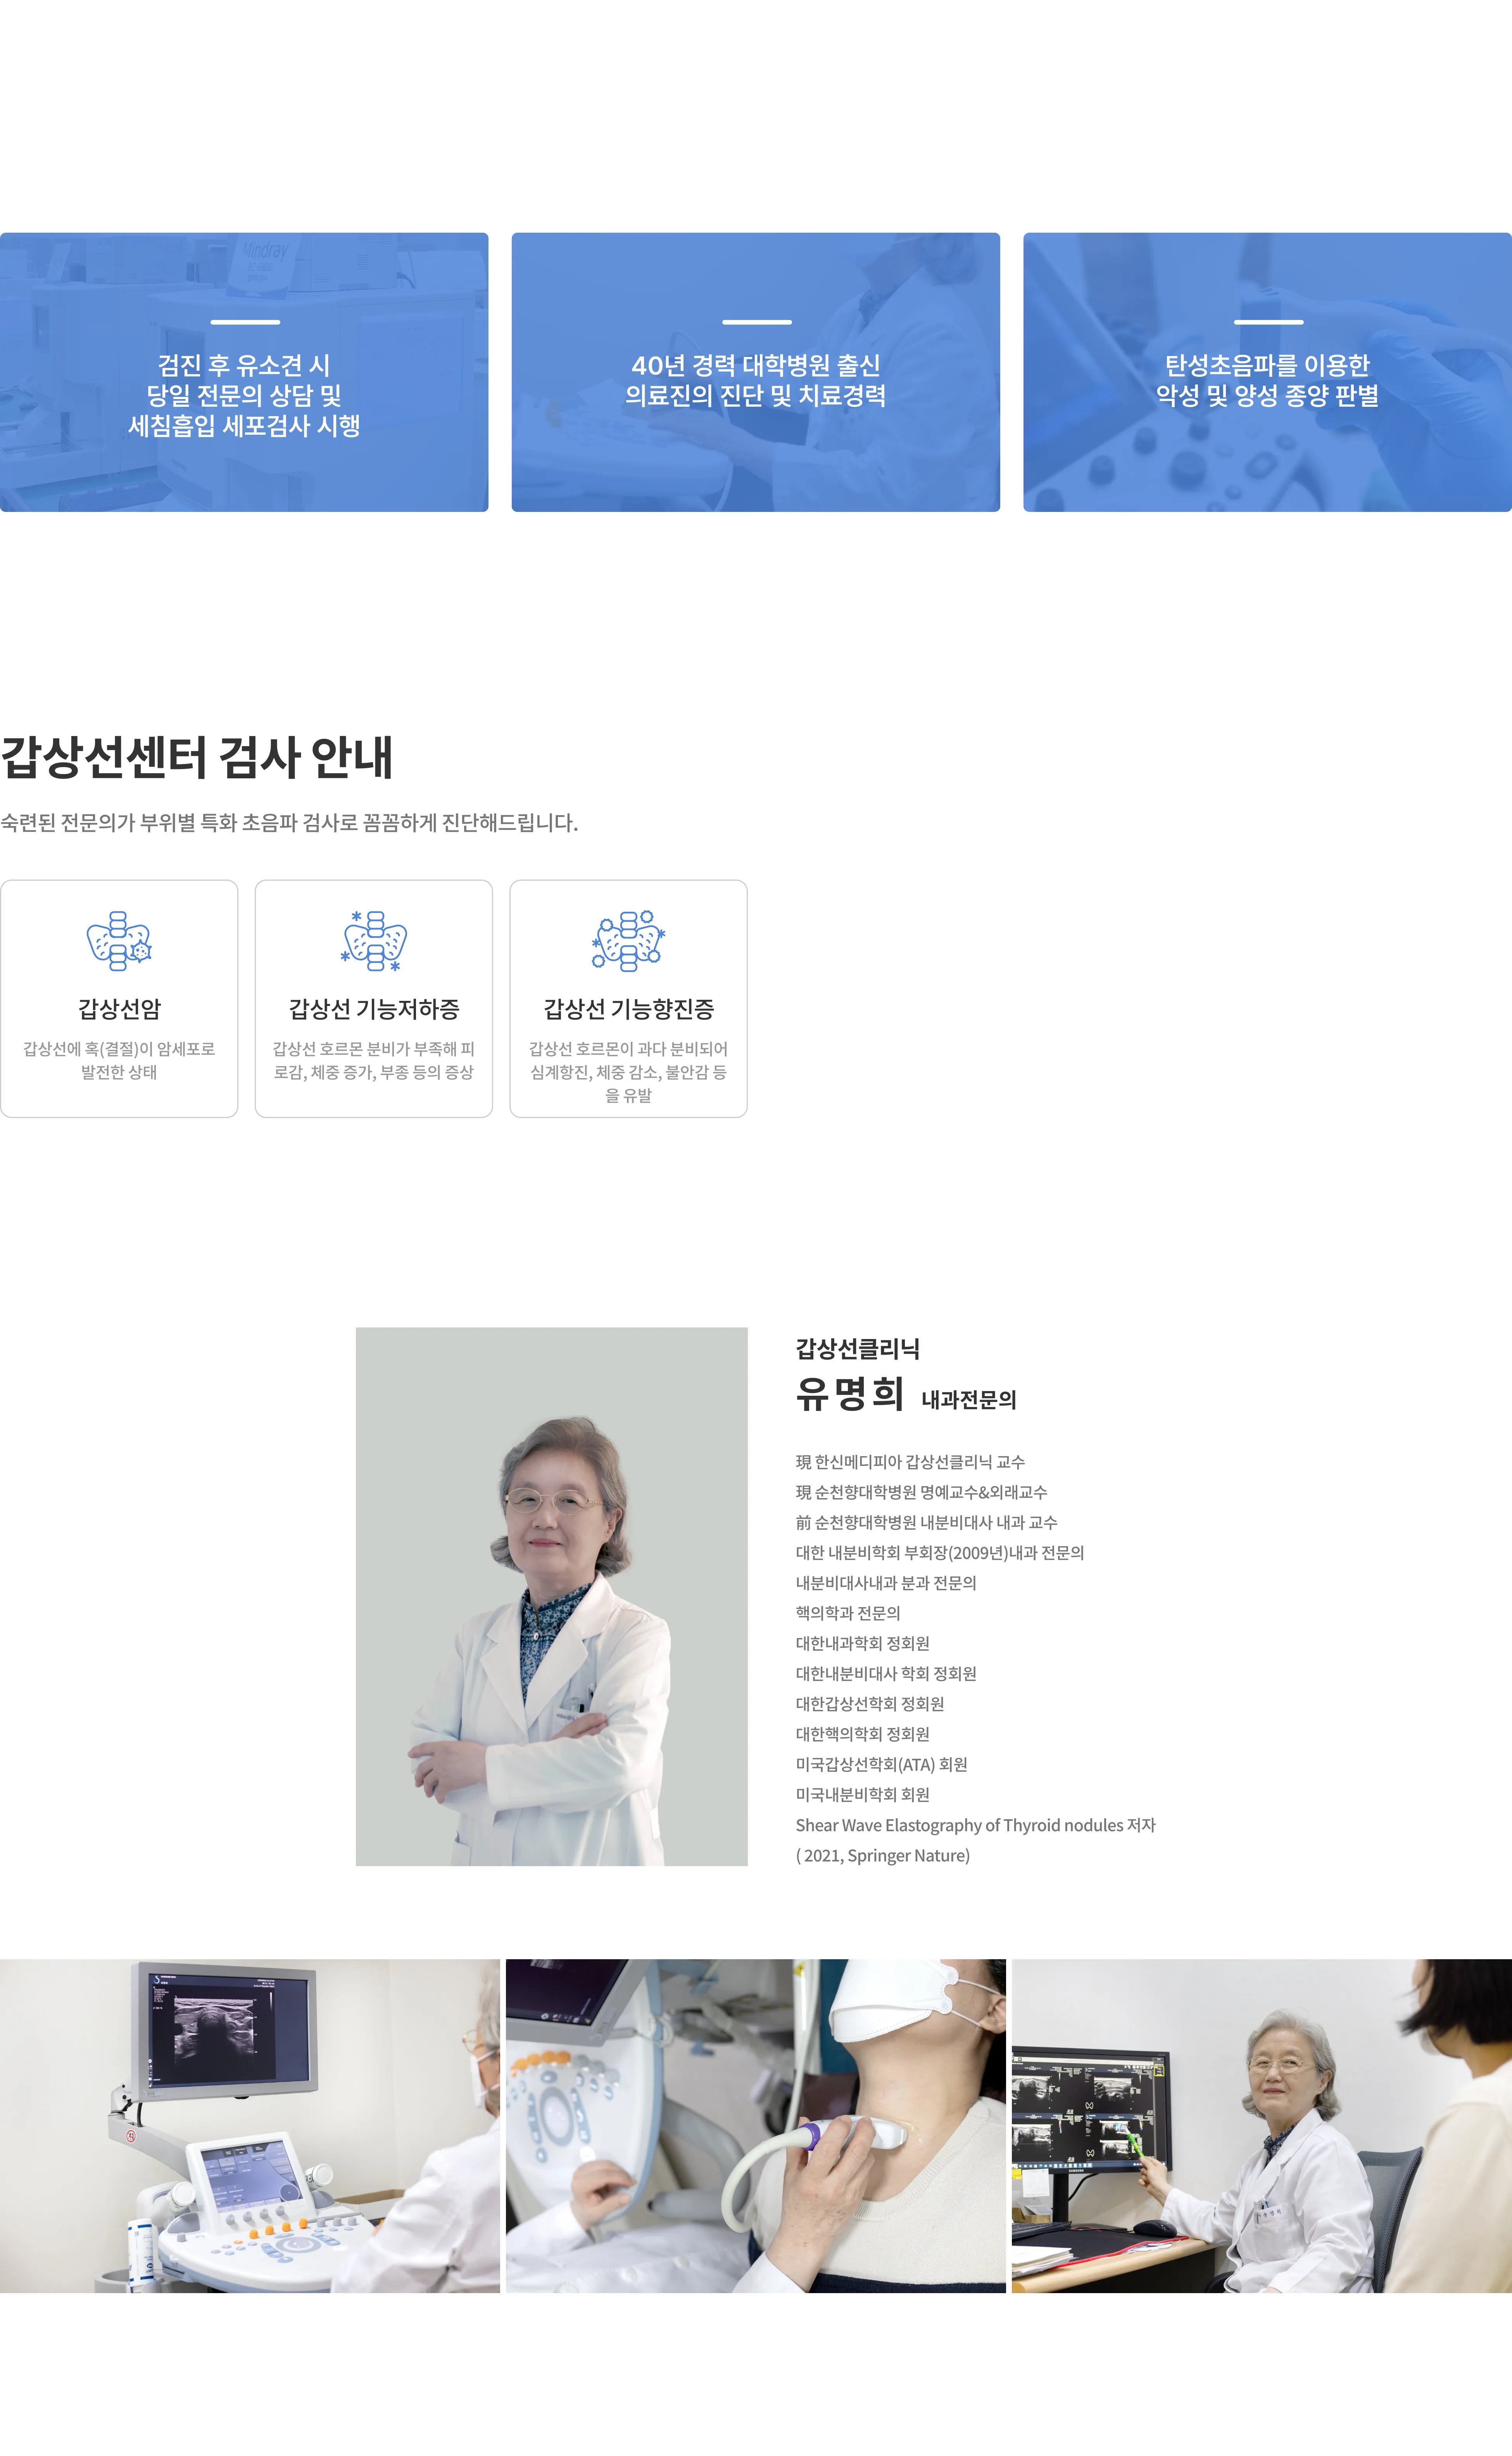Click the 갑상선센터 검사 안내 heading
The height and width of the screenshot is (2456, 1512).
tap(197, 757)
